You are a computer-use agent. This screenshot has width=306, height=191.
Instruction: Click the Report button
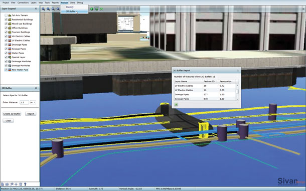click(31, 114)
